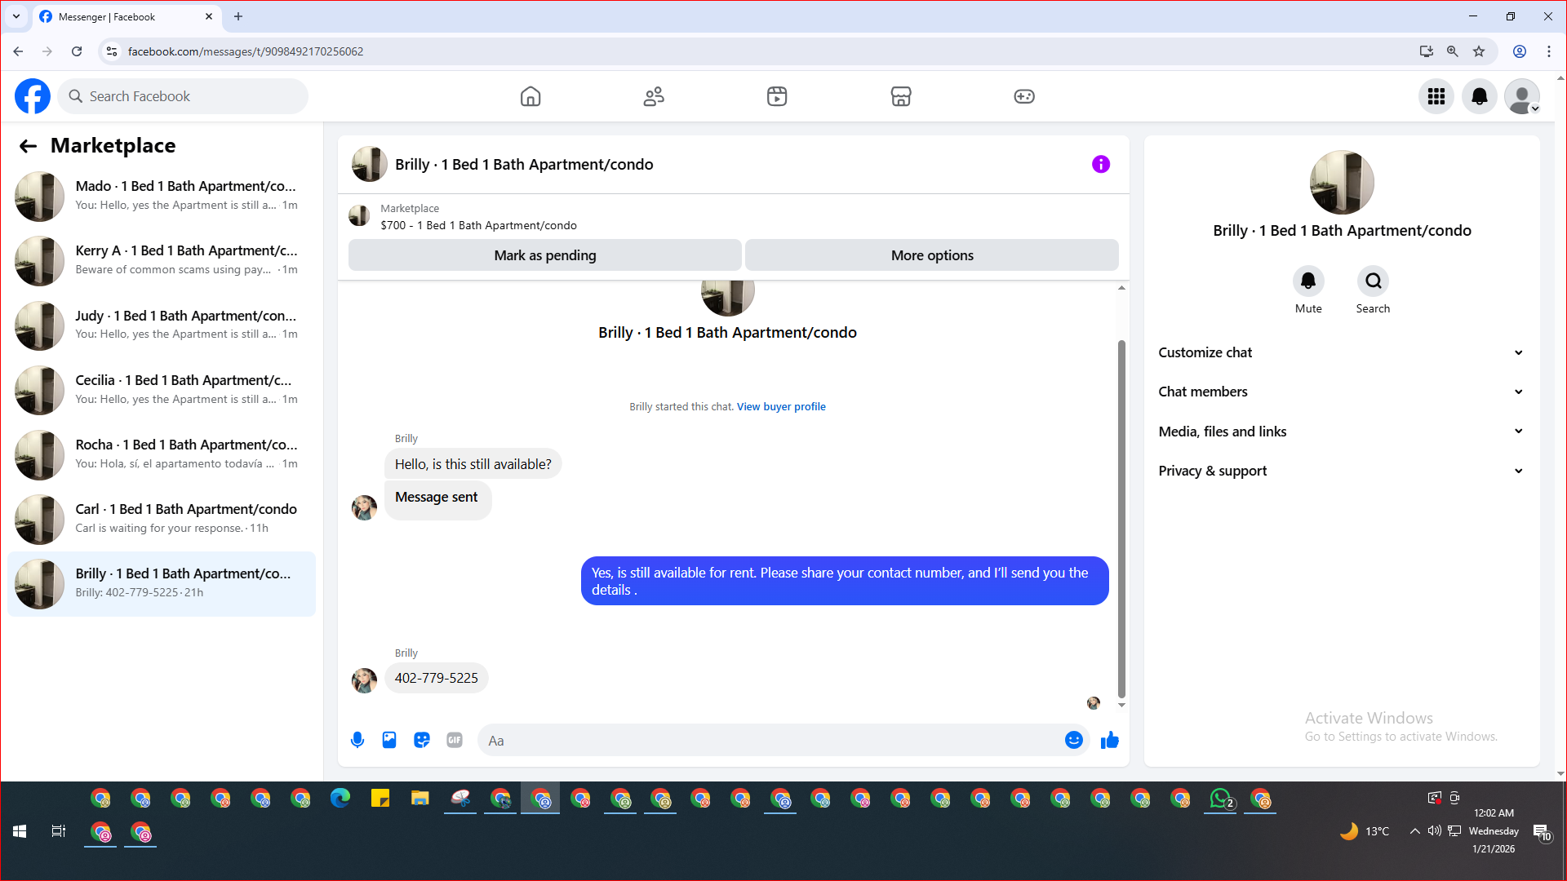Open the Notifications bell

(1479, 96)
